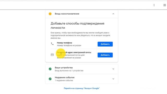The width and height of the screenshot is (167, 94).
Task: Click Резервный адрес электронной почты label
Action: coord(74,52)
